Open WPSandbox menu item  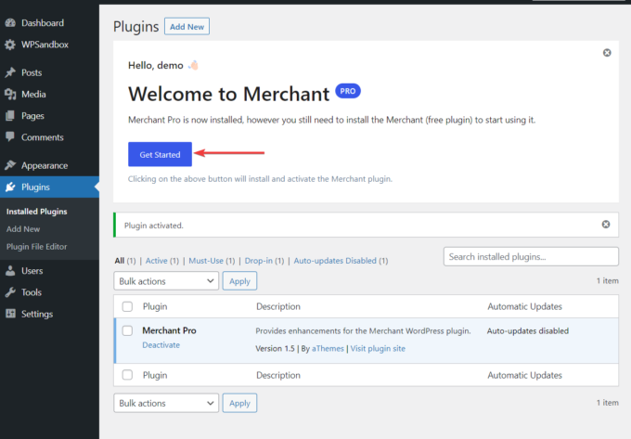49,45
